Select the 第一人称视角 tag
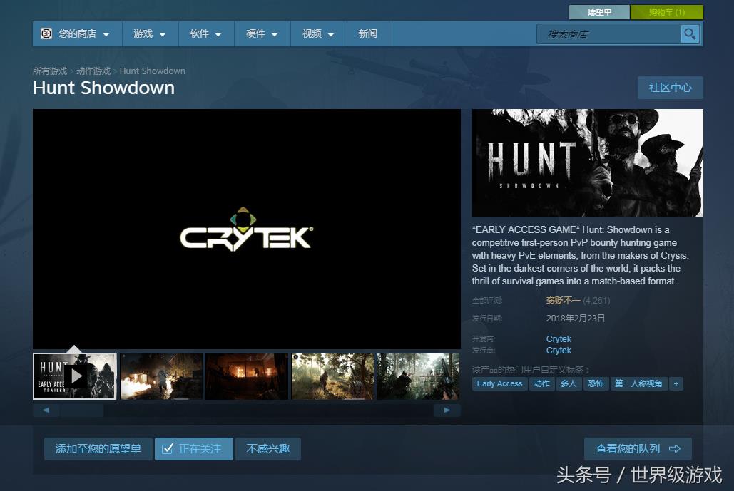 [638, 384]
